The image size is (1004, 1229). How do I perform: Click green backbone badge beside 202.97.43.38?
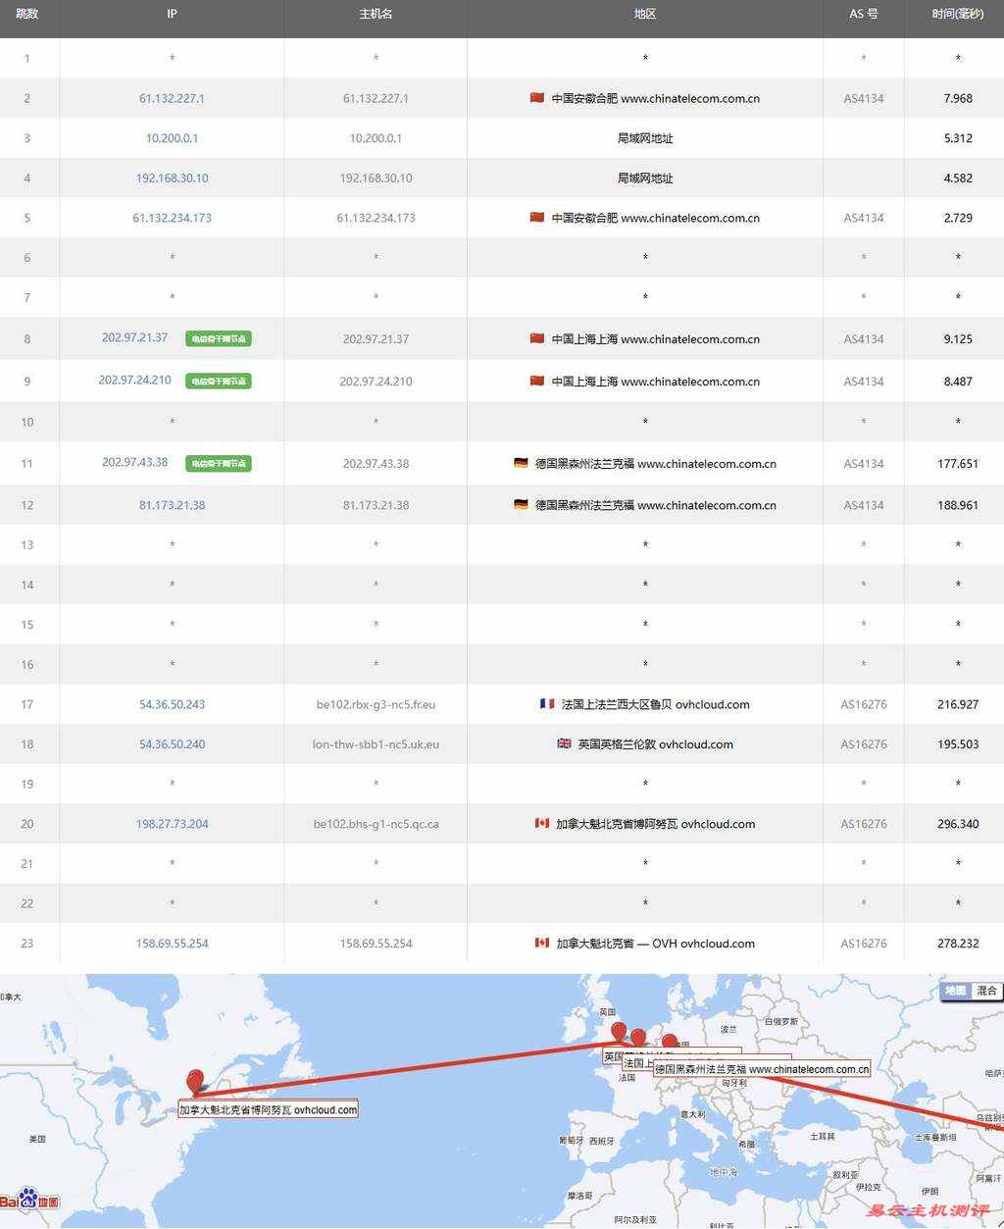tap(219, 463)
